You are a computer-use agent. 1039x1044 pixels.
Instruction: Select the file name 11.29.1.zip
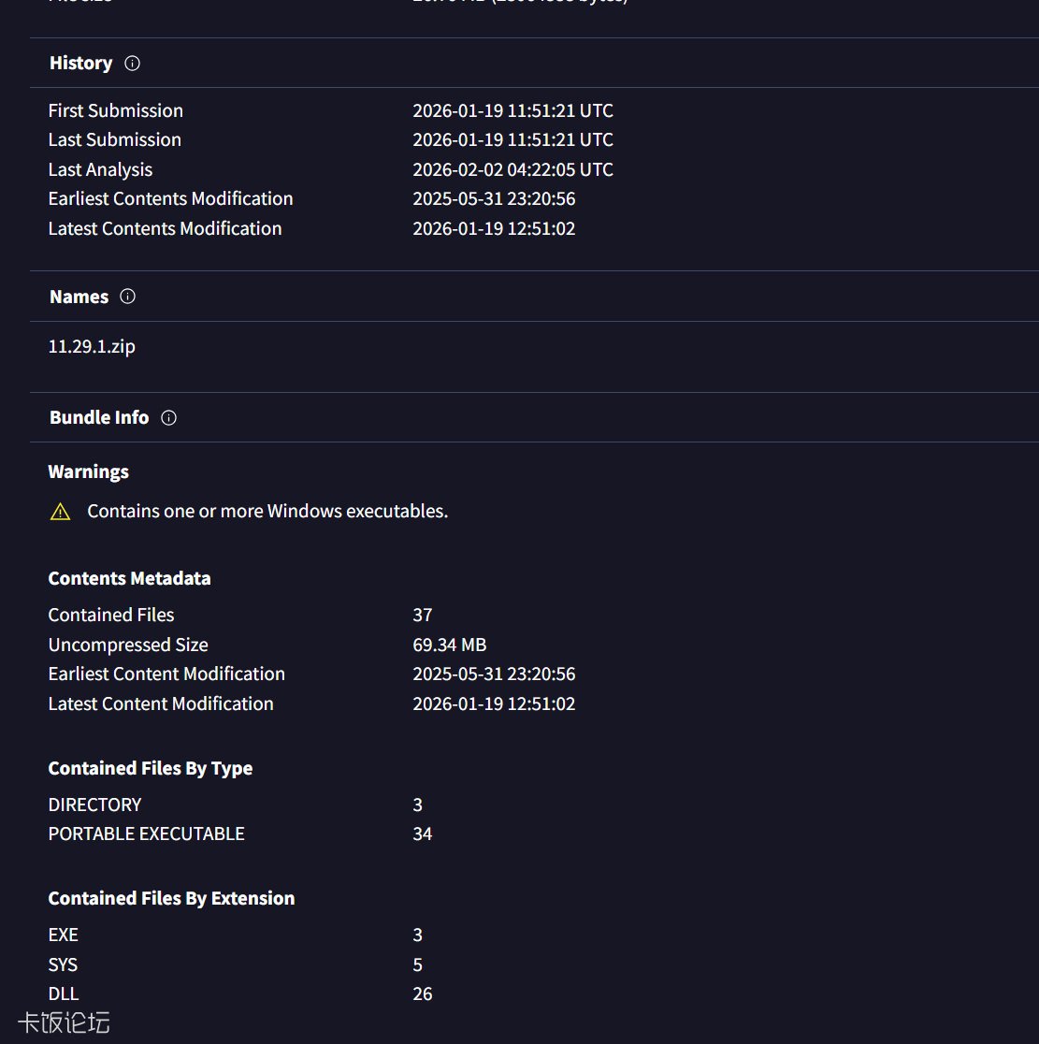click(x=91, y=346)
